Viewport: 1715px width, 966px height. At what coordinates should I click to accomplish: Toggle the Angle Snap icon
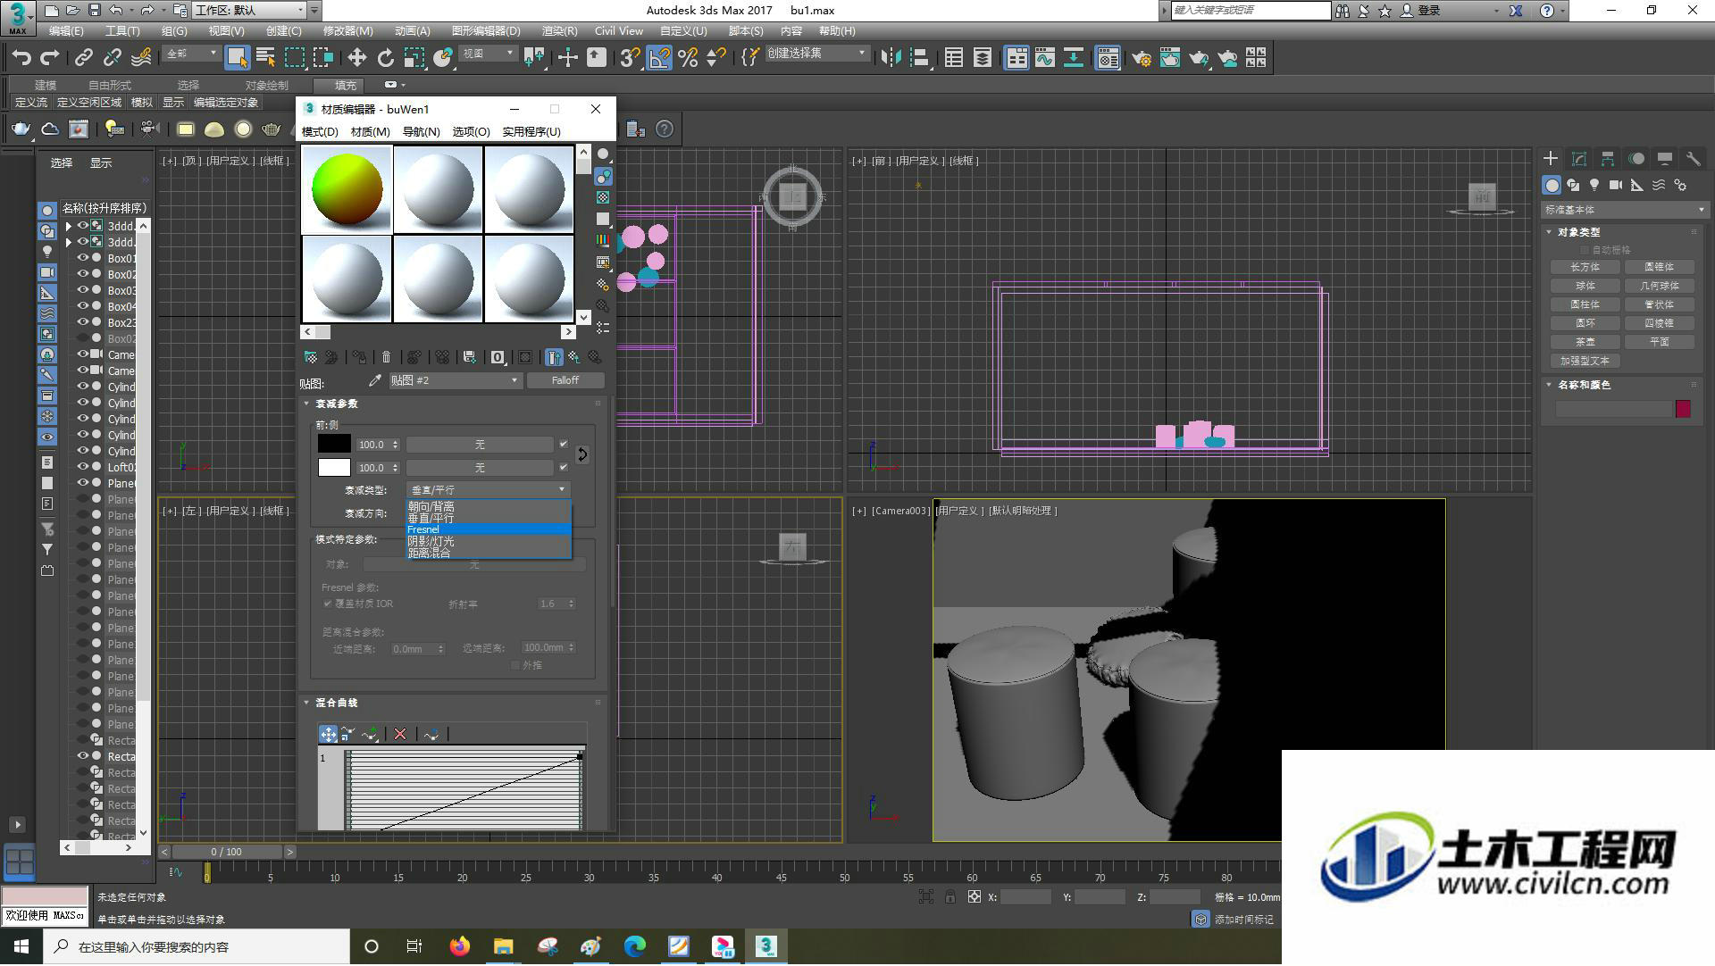coord(659,58)
